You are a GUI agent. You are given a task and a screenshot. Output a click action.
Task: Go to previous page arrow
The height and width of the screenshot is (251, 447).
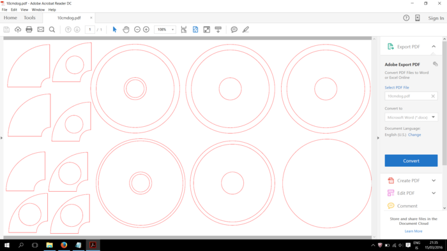click(68, 29)
